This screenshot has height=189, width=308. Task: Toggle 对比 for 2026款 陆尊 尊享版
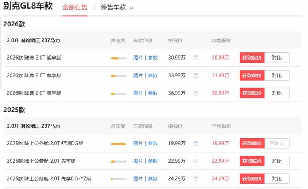(x=277, y=75)
